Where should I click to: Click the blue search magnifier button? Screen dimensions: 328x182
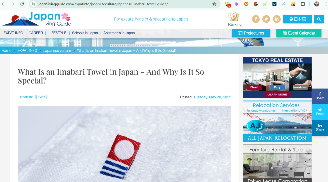[x=319, y=19]
